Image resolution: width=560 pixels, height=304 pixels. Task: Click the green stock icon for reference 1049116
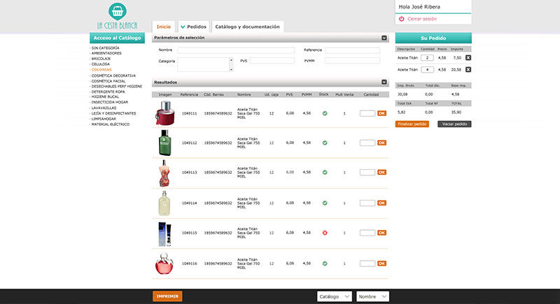[325, 263]
